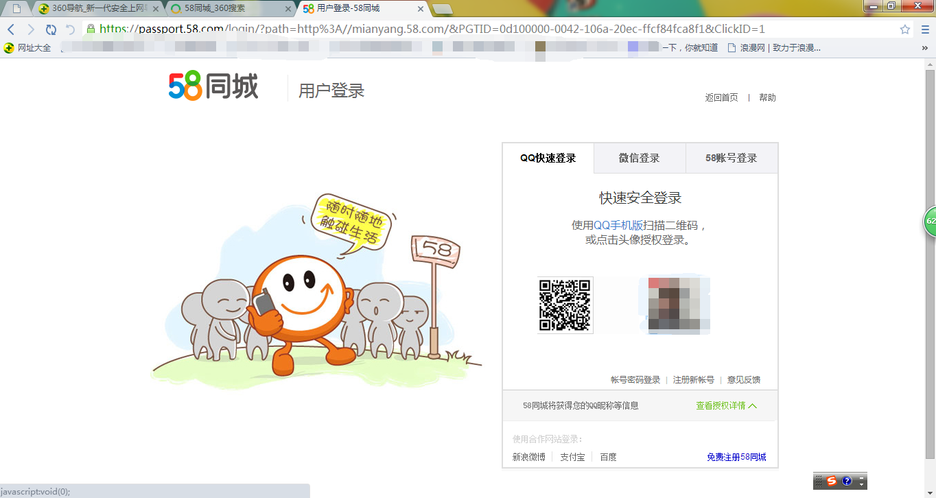The height and width of the screenshot is (498, 936).
Task: Click the 使用合作网站登录 label text
Action: coord(548,439)
